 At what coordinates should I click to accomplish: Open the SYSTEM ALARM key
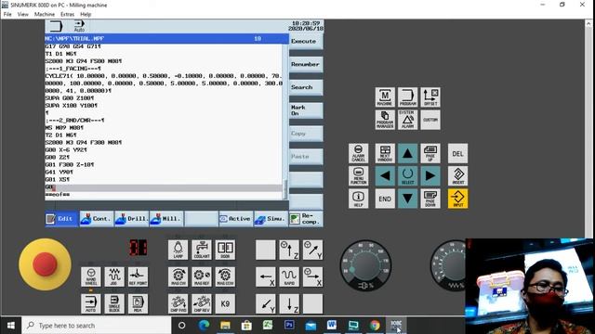pyautogui.click(x=407, y=120)
